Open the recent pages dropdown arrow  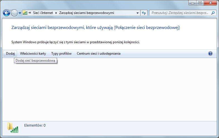point(20,13)
